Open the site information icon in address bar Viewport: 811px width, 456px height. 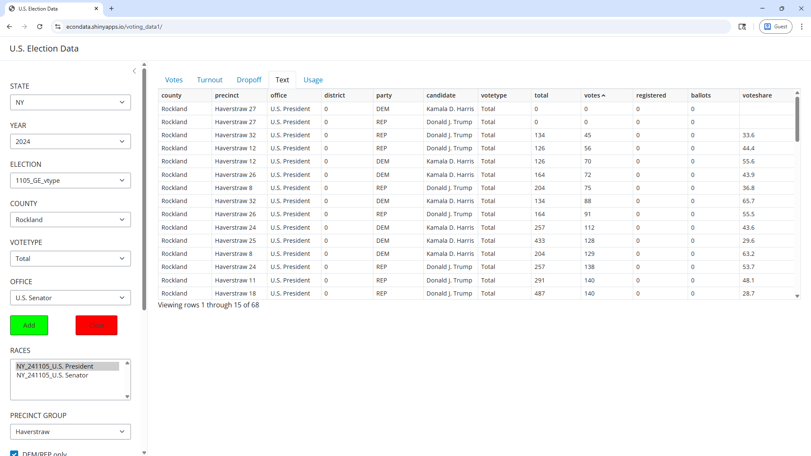click(x=58, y=27)
